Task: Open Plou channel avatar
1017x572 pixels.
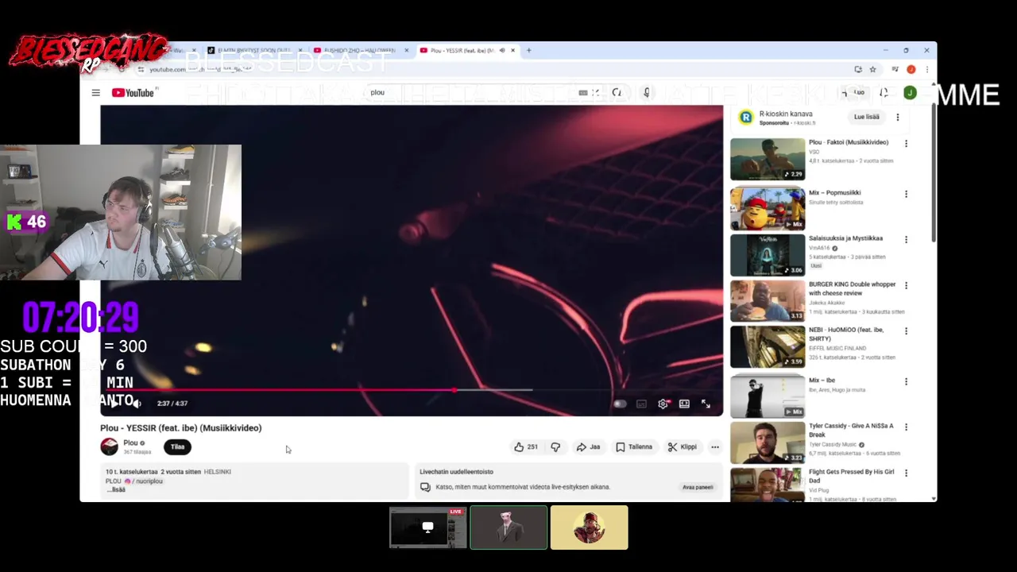Action: click(109, 446)
